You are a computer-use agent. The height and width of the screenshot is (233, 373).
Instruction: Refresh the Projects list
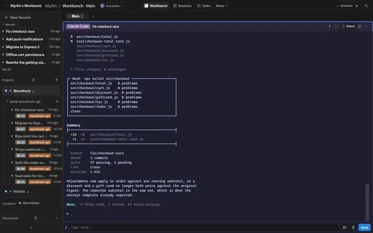[33, 80]
